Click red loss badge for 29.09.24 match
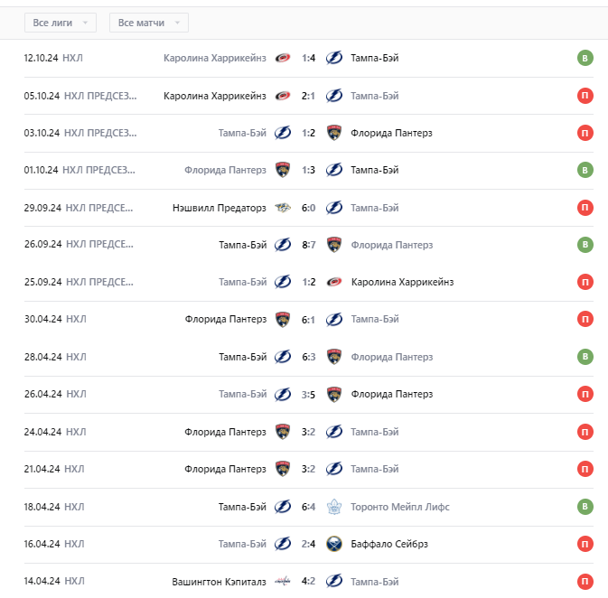608x598 pixels. (x=585, y=208)
